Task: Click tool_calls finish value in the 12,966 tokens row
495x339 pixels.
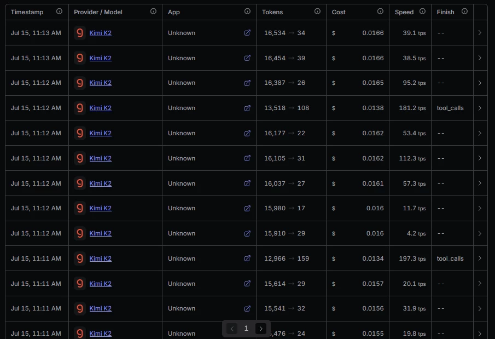Action: tap(450, 258)
